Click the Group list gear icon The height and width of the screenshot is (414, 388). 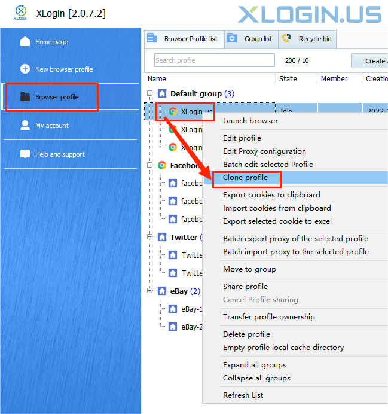(233, 39)
